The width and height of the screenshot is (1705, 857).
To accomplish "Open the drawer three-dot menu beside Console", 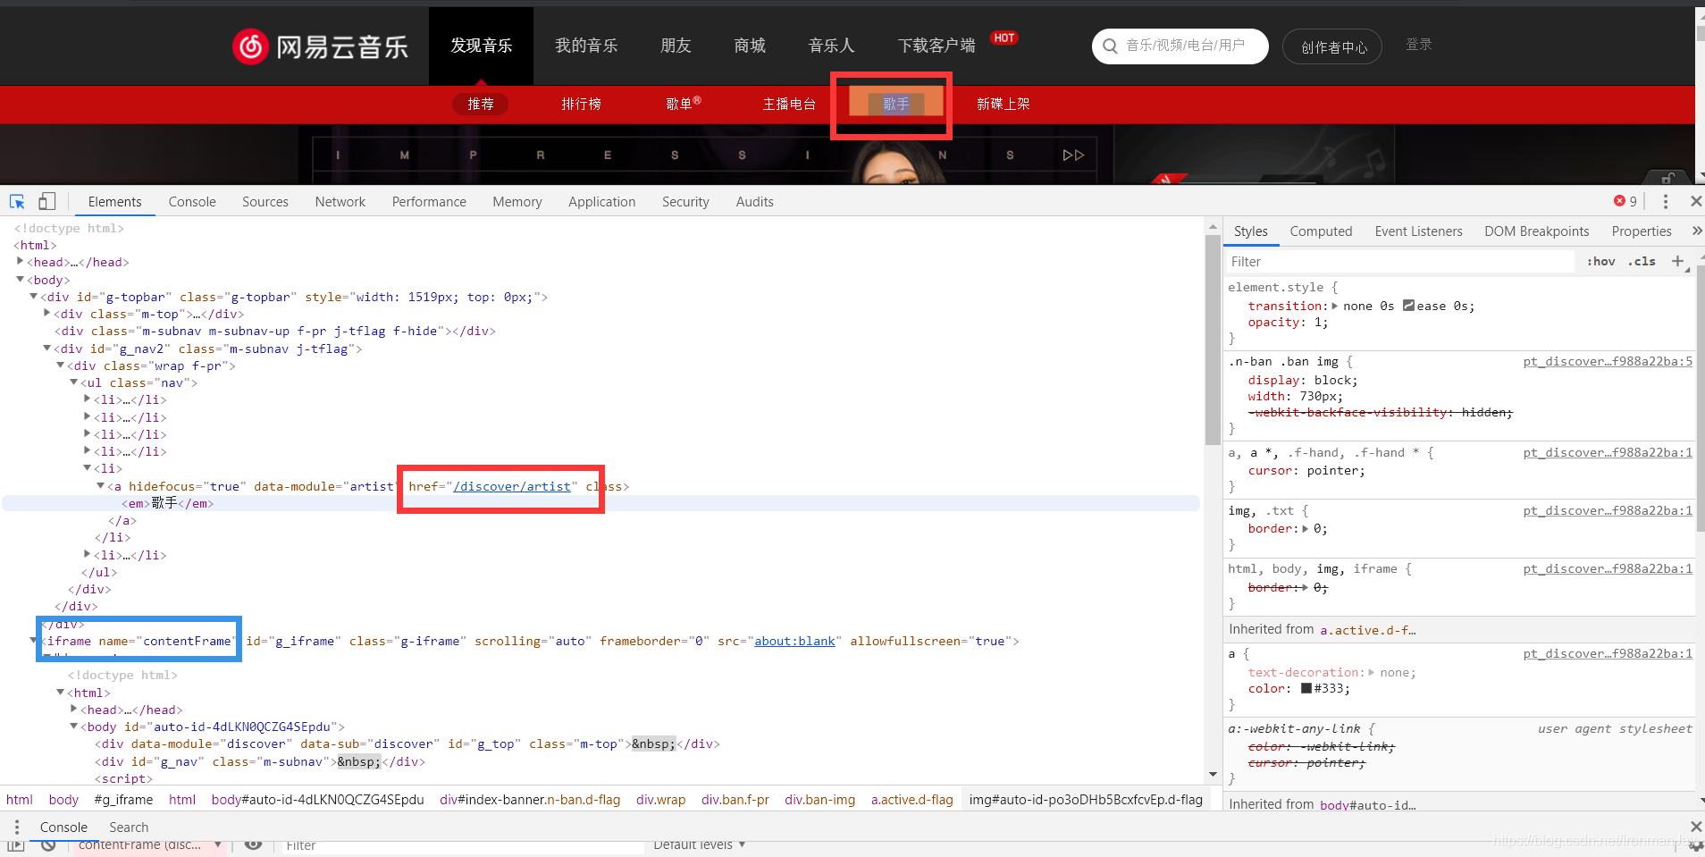I will pyautogui.click(x=17, y=827).
